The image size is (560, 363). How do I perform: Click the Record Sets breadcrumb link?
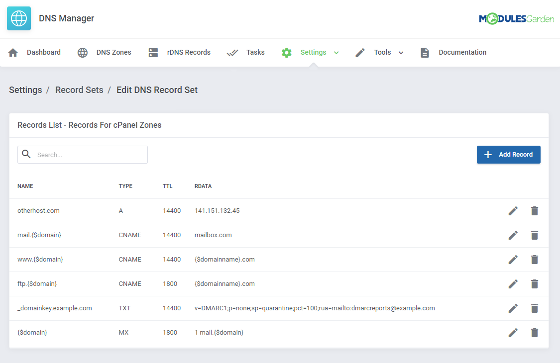tap(79, 90)
